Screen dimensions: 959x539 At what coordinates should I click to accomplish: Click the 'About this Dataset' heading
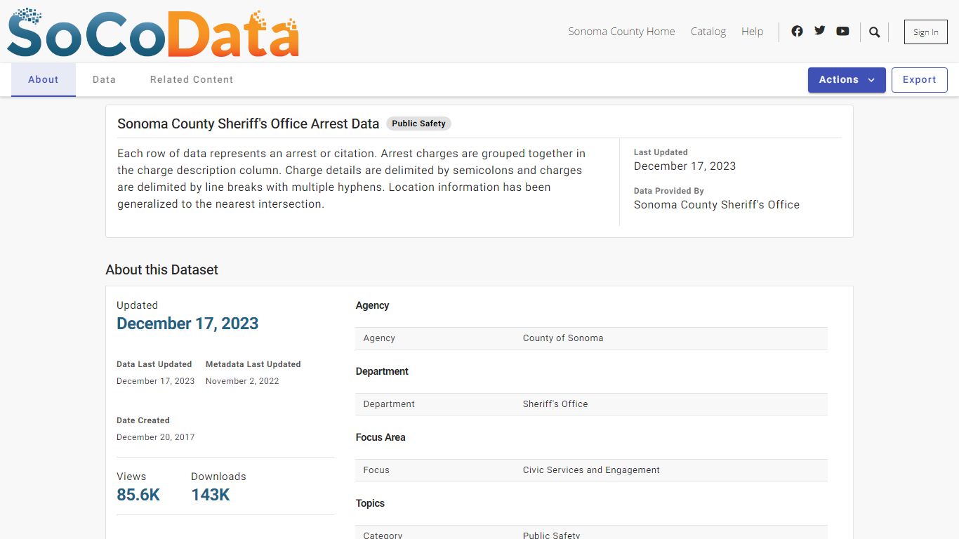pyautogui.click(x=161, y=270)
